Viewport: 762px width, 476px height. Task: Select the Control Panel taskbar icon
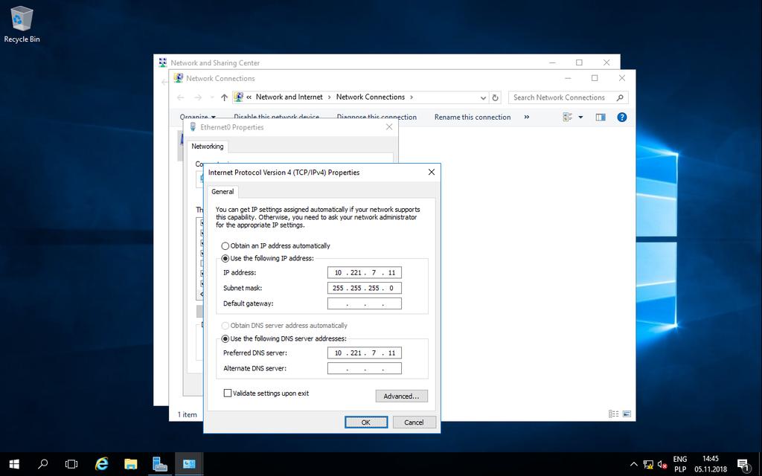coord(189,464)
